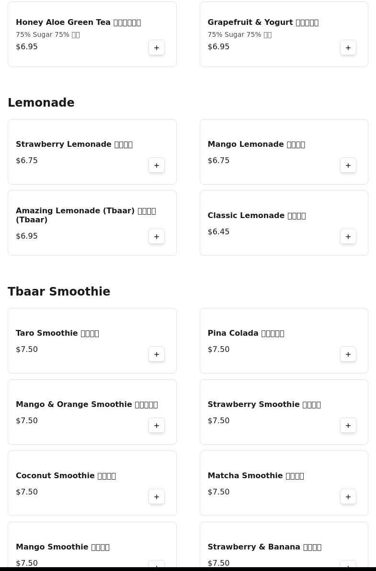
Task: Add Mango Lemonade to order
Action: point(348,165)
